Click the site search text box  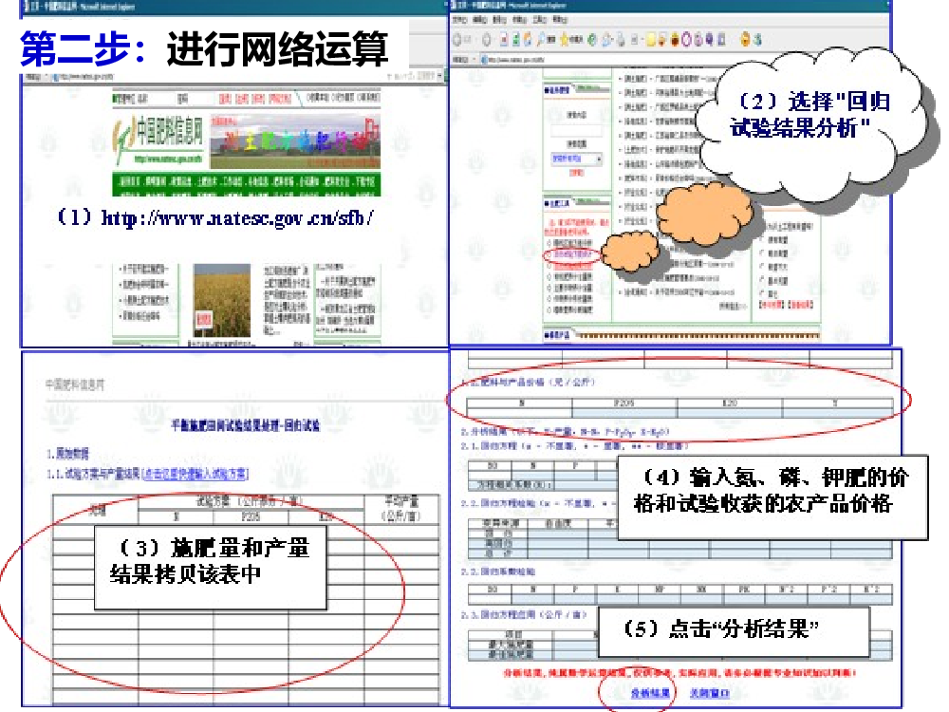coord(577,130)
